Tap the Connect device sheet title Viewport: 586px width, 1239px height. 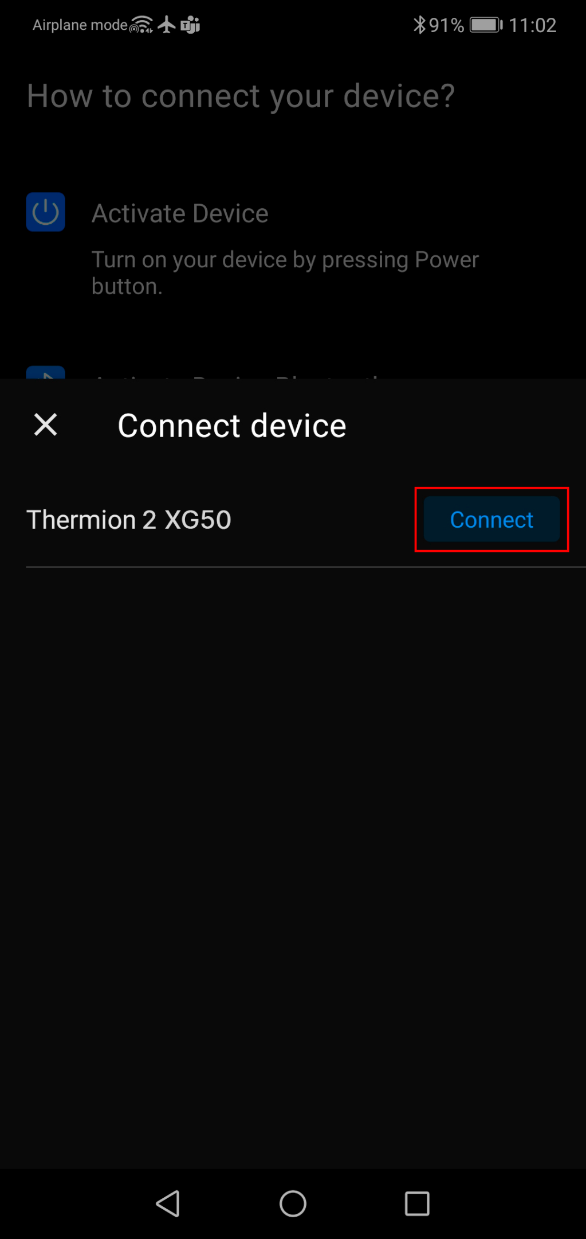pos(232,426)
